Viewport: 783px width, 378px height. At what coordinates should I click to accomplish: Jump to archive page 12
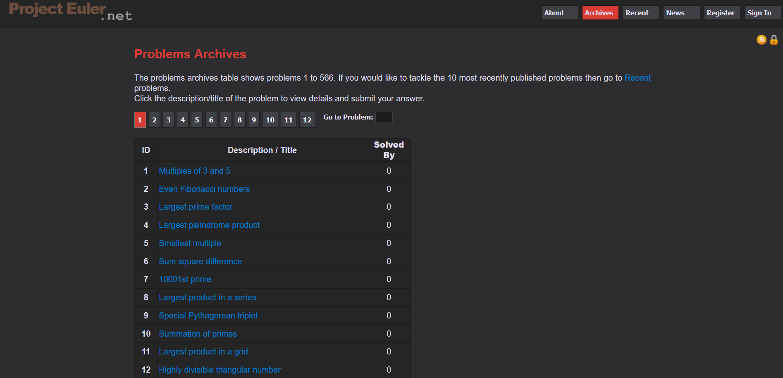307,120
